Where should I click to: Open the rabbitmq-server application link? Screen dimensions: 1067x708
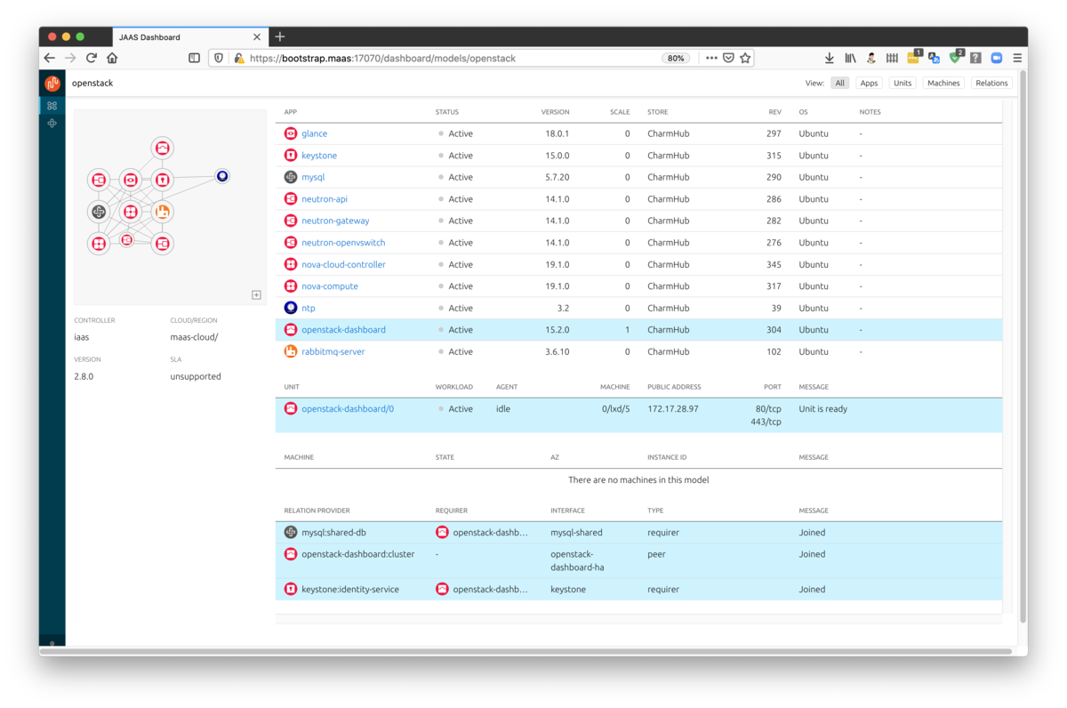[333, 351]
